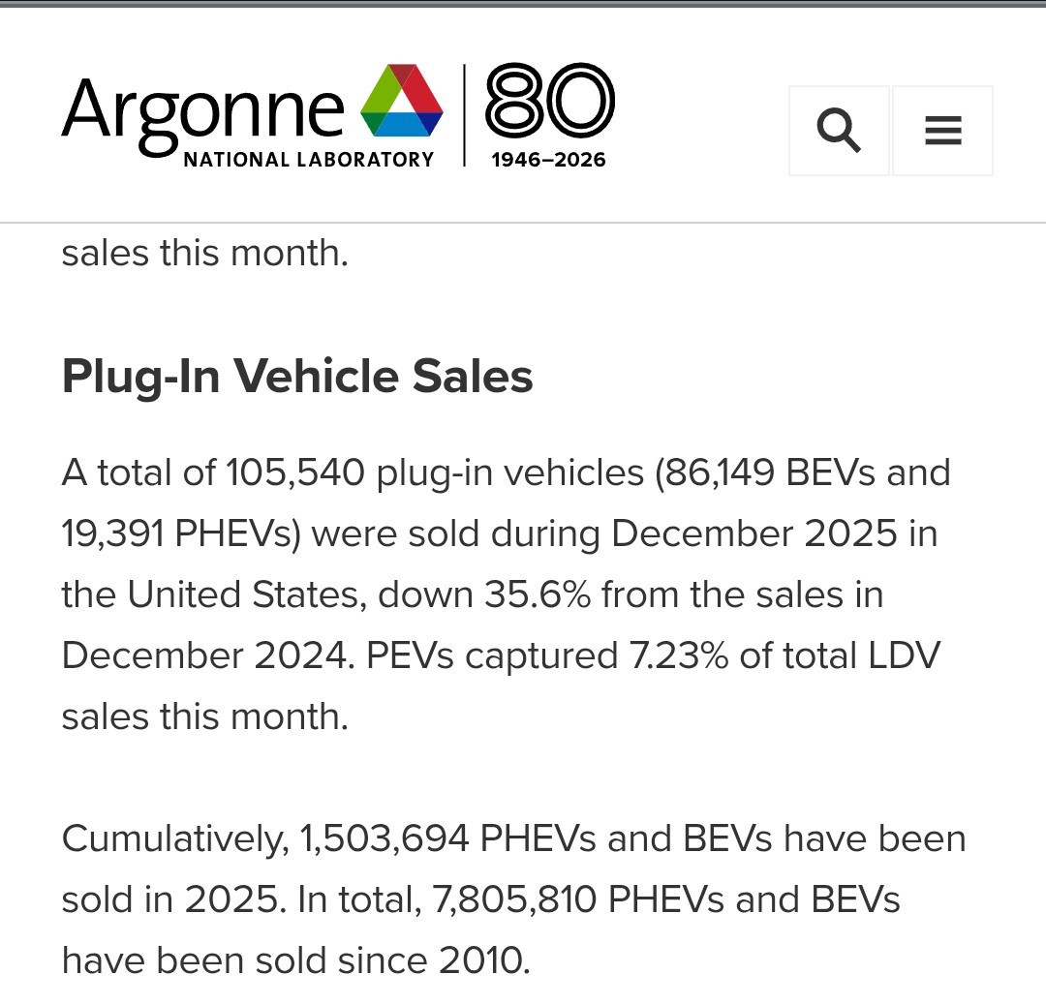Click the 80th anniversary logo

[549, 101]
